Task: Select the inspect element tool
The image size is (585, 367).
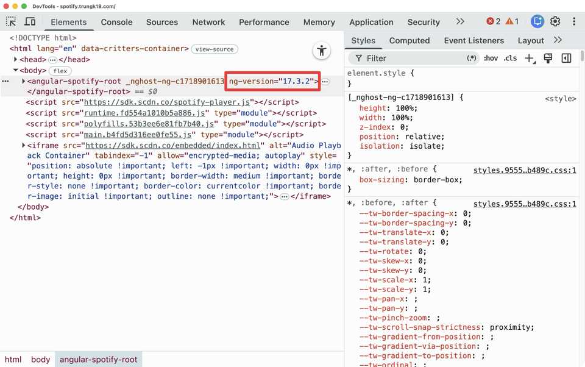Action: coord(10,22)
